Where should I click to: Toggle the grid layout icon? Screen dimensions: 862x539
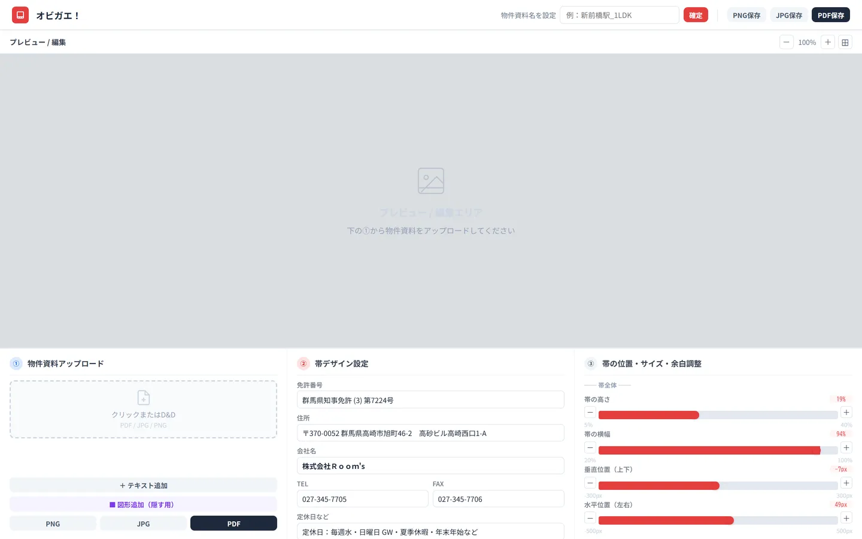pos(845,42)
